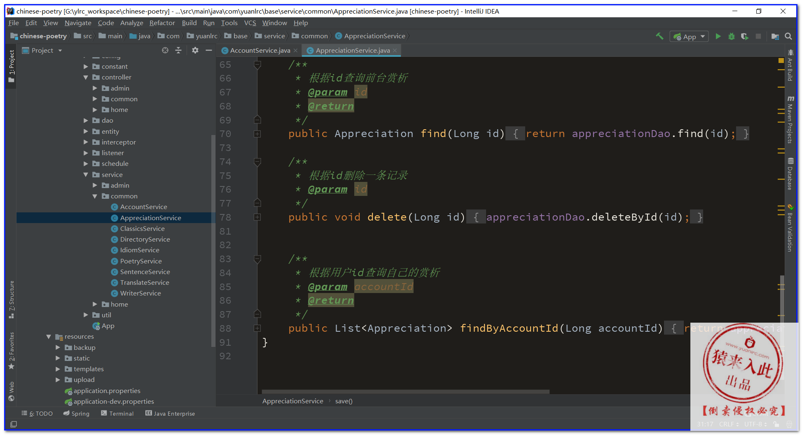
Task: Select WriterService in the project tree
Action: point(140,293)
